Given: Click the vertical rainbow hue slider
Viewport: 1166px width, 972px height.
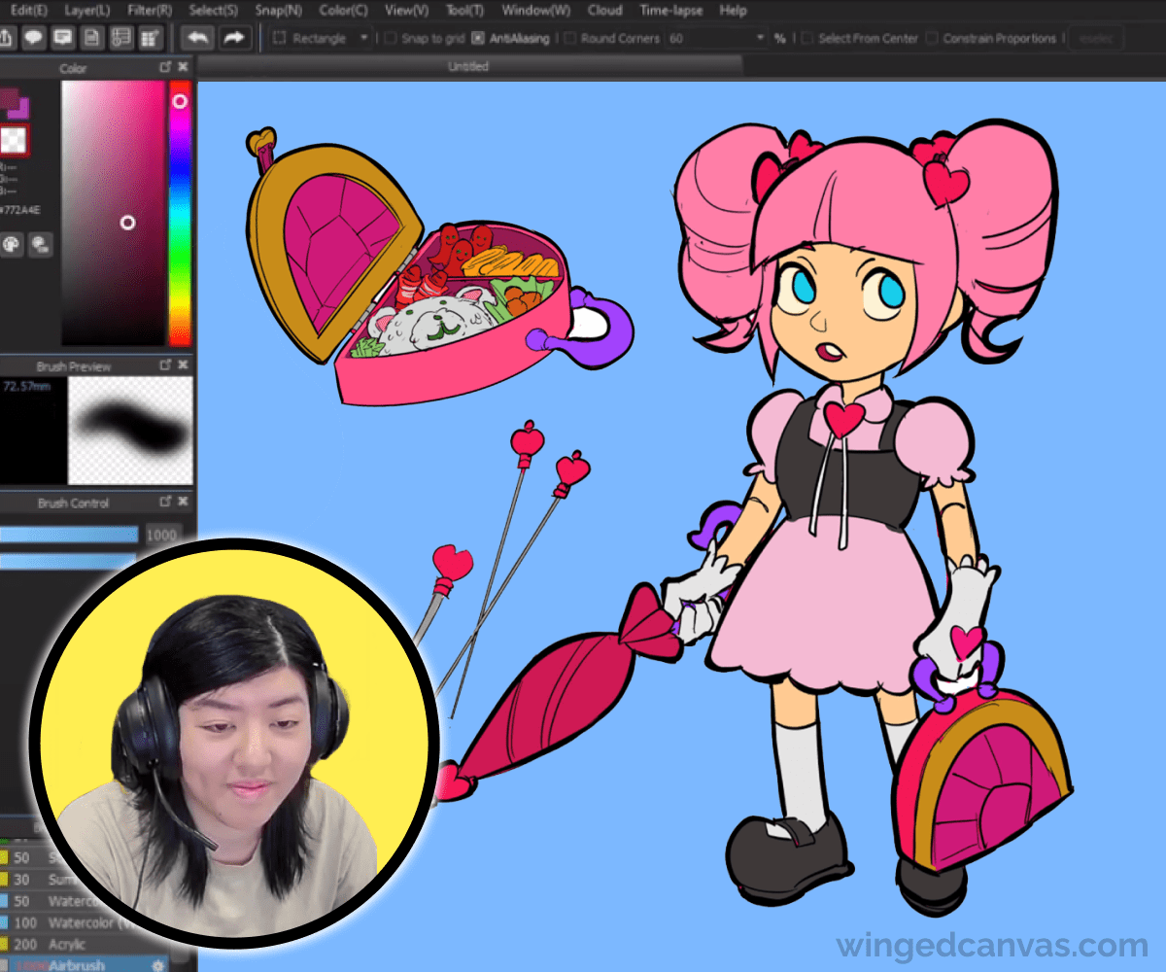Looking at the screenshot, I should [180, 214].
